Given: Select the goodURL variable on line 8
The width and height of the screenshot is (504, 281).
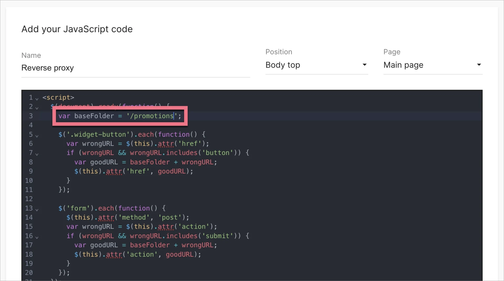Looking at the screenshot, I should [x=104, y=162].
